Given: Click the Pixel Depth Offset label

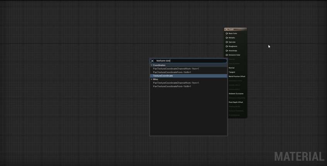Looking at the screenshot, I should (x=235, y=102).
